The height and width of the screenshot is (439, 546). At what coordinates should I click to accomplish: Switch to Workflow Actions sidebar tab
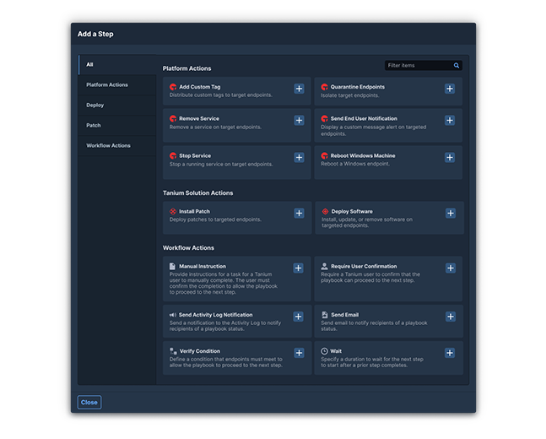click(117, 145)
